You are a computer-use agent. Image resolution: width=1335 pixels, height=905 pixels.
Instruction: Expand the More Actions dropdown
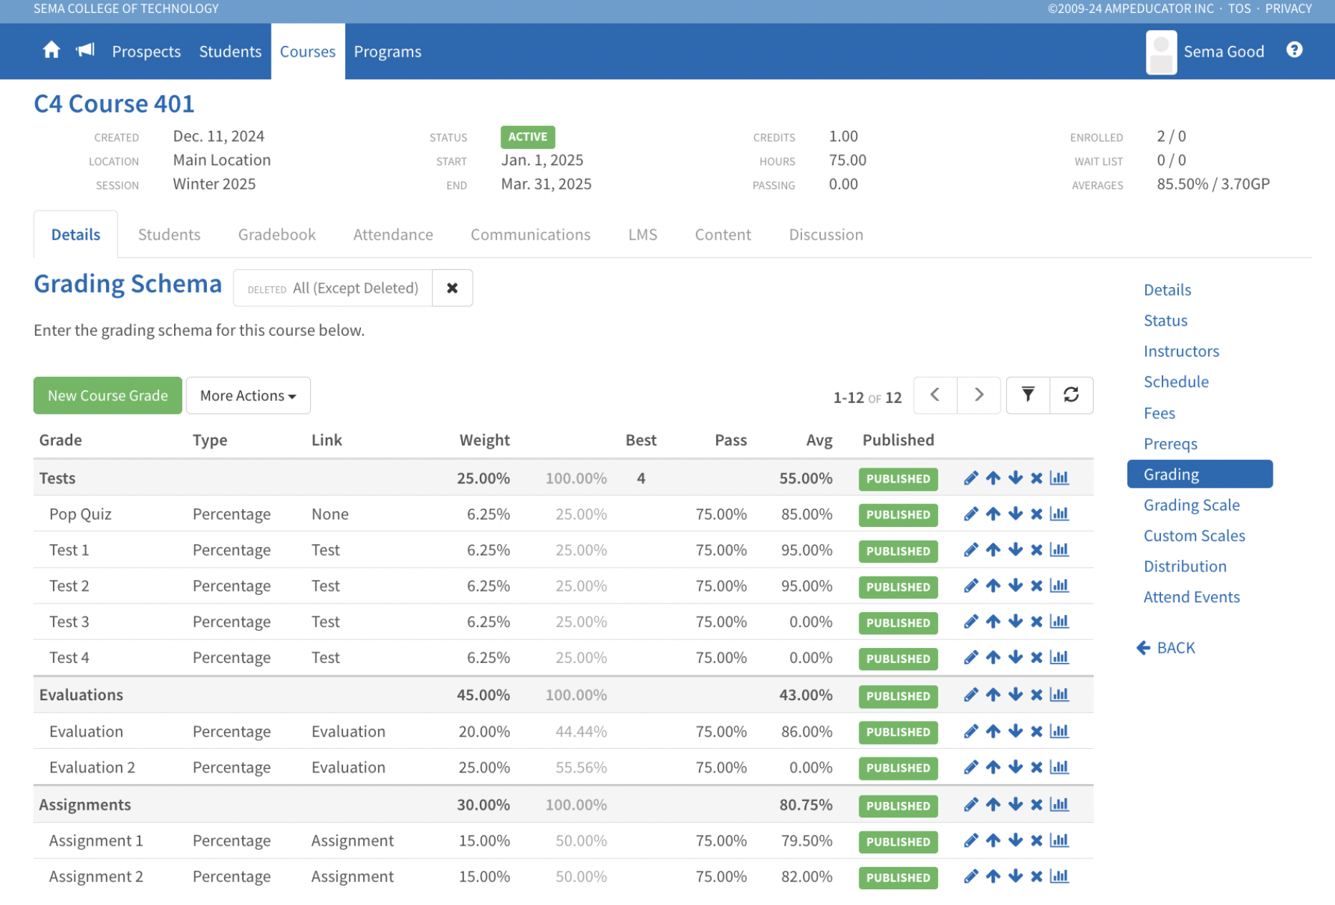tap(248, 395)
